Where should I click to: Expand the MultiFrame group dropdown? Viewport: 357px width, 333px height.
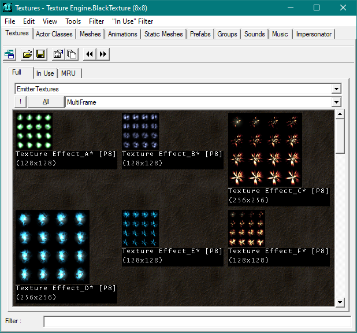336,102
